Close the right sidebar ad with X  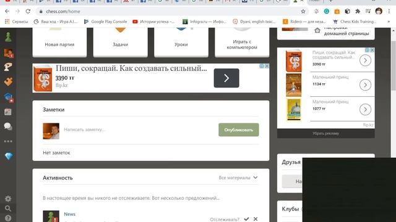coord(372,50)
